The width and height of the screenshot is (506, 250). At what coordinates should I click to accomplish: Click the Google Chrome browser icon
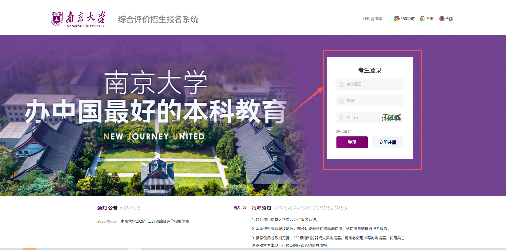click(x=422, y=19)
